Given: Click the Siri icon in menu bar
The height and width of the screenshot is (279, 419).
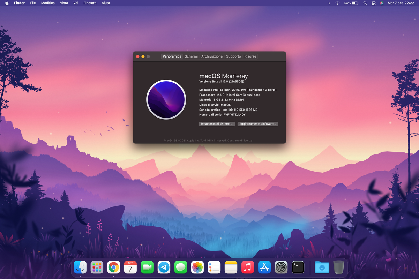Looking at the screenshot, I should (x=382, y=3).
